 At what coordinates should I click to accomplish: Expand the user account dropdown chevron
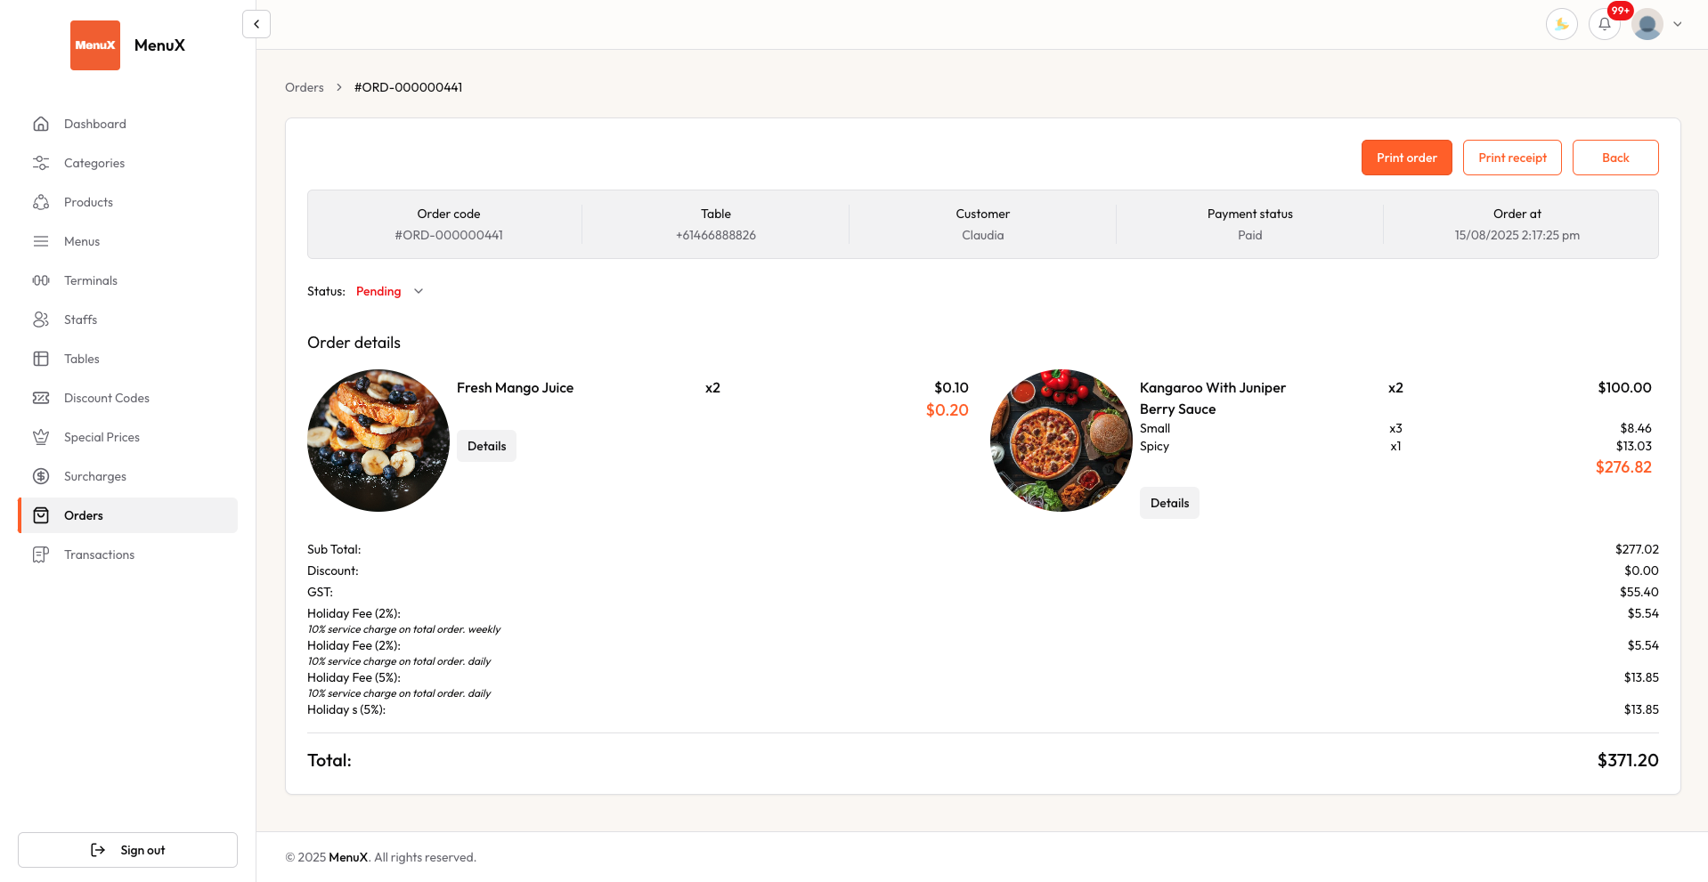[1678, 24]
